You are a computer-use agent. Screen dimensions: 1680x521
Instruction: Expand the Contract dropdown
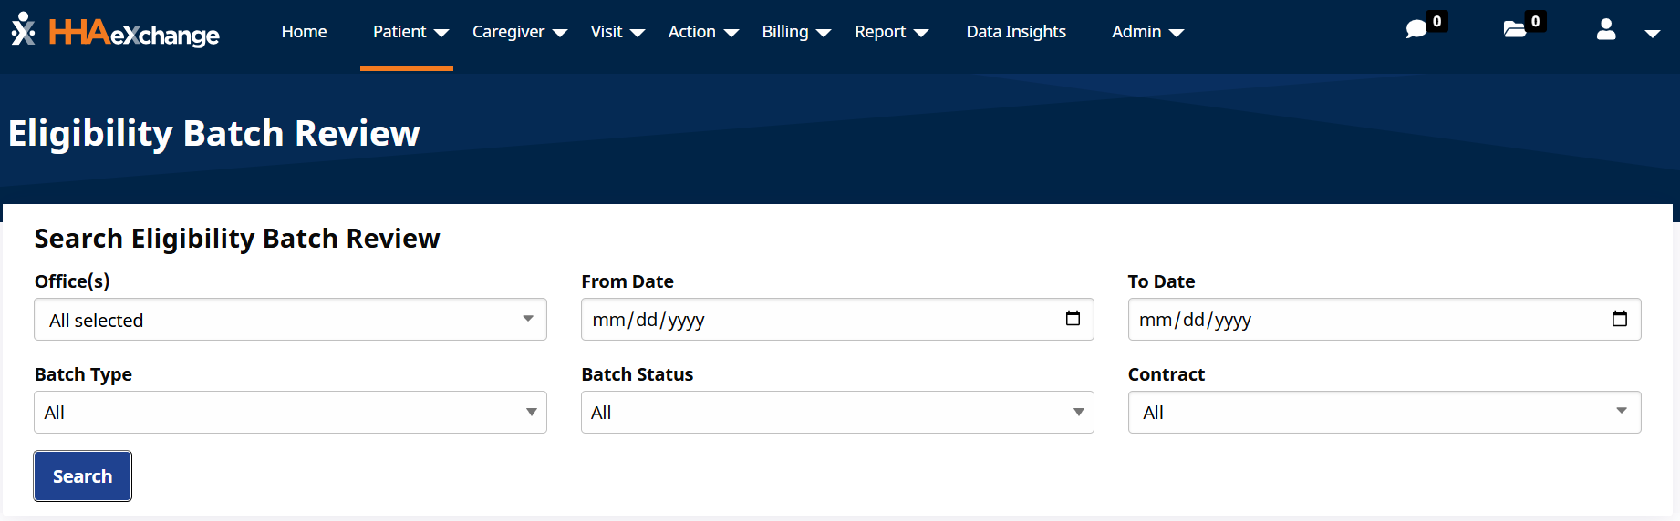[x=1384, y=413]
